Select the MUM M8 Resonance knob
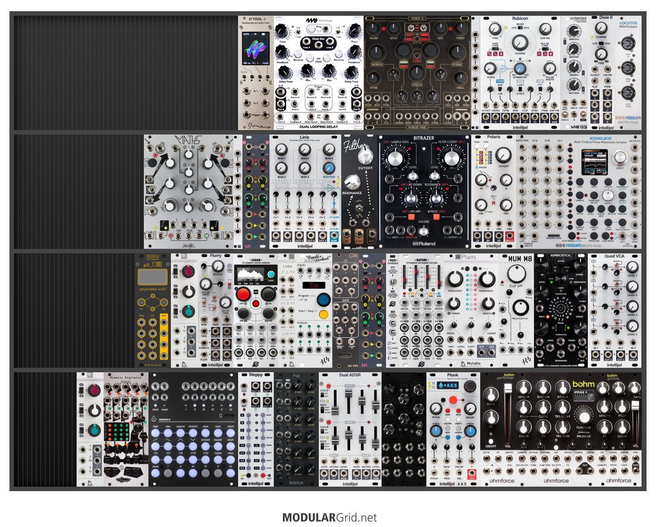This screenshot has height=527, width=660. click(x=520, y=308)
